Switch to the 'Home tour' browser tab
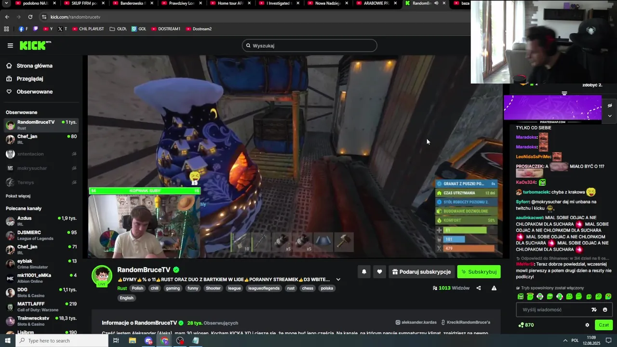Image resolution: width=617 pixels, height=347 pixels. point(228,3)
